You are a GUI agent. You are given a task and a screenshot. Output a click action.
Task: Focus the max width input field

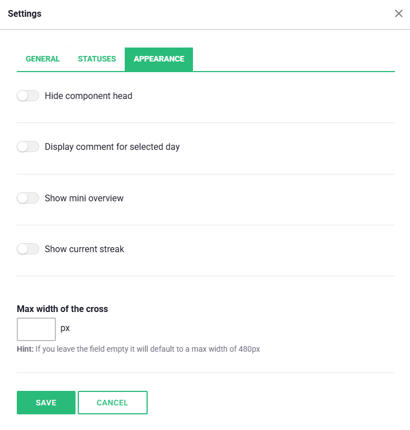[36, 329]
